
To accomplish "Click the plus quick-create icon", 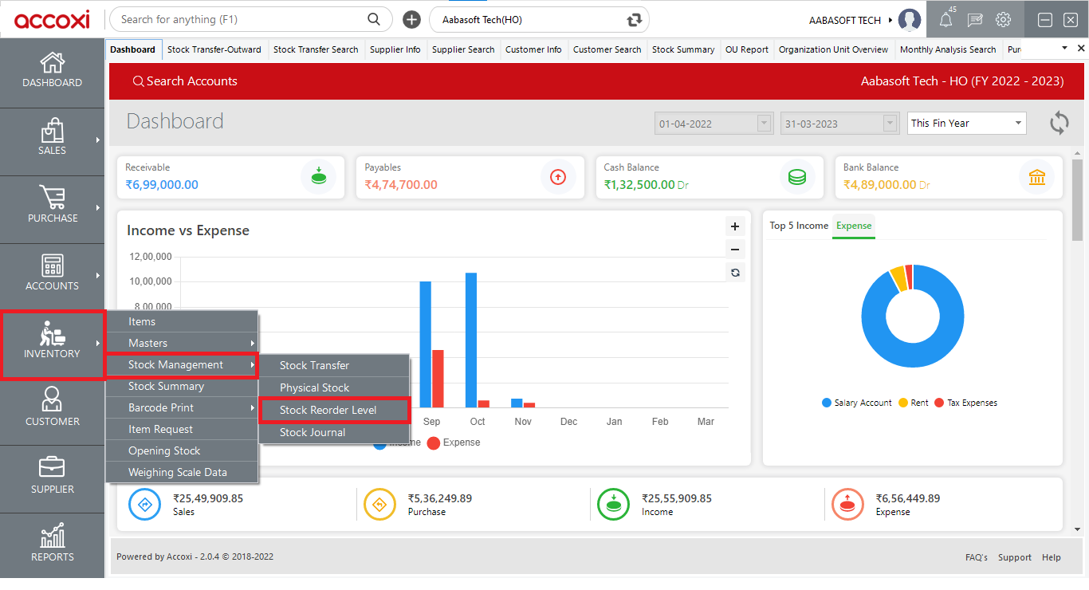I will (x=411, y=19).
